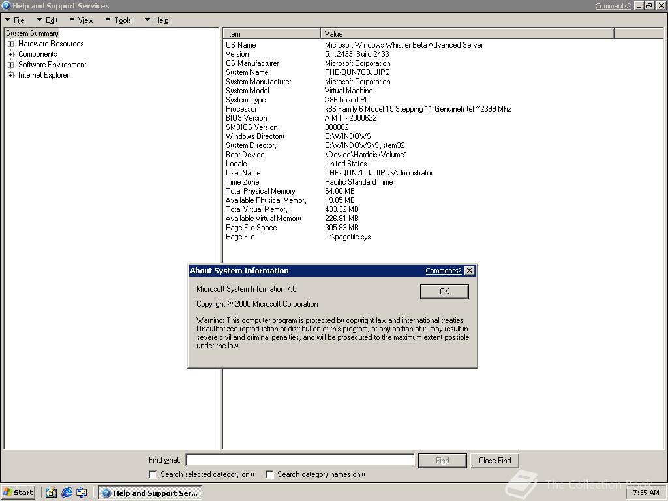Click the third quick launch icon

point(82,493)
